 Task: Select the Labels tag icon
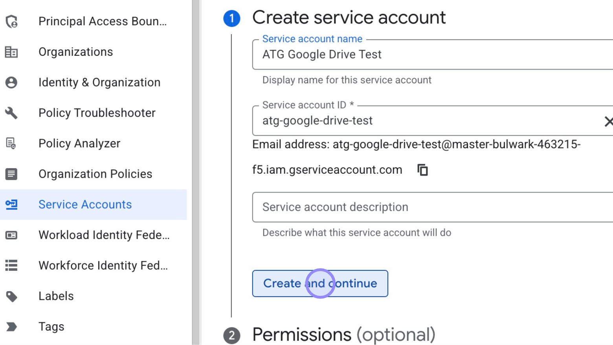pyautogui.click(x=11, y=296)
